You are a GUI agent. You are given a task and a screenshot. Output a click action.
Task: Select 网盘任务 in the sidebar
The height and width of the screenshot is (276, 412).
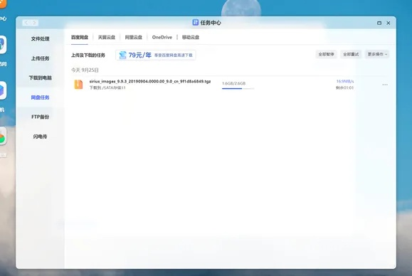(40, 97)
